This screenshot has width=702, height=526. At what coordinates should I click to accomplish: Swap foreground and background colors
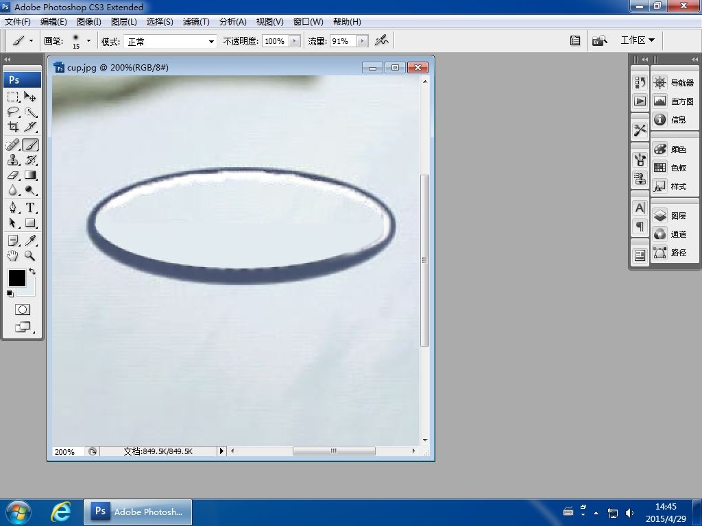click(x=32, y=271)
